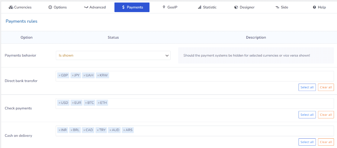
Task: Switch to the Designer tab
Action: pyautogui.click(x=244, y=7)
